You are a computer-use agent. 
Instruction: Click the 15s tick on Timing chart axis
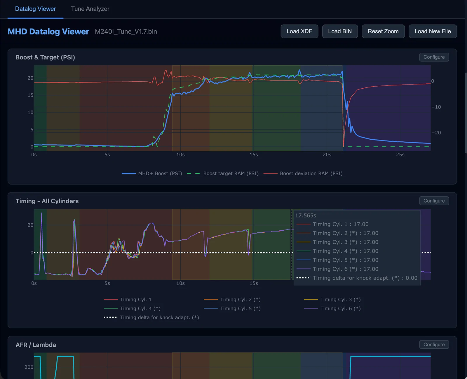coord(254,283)
